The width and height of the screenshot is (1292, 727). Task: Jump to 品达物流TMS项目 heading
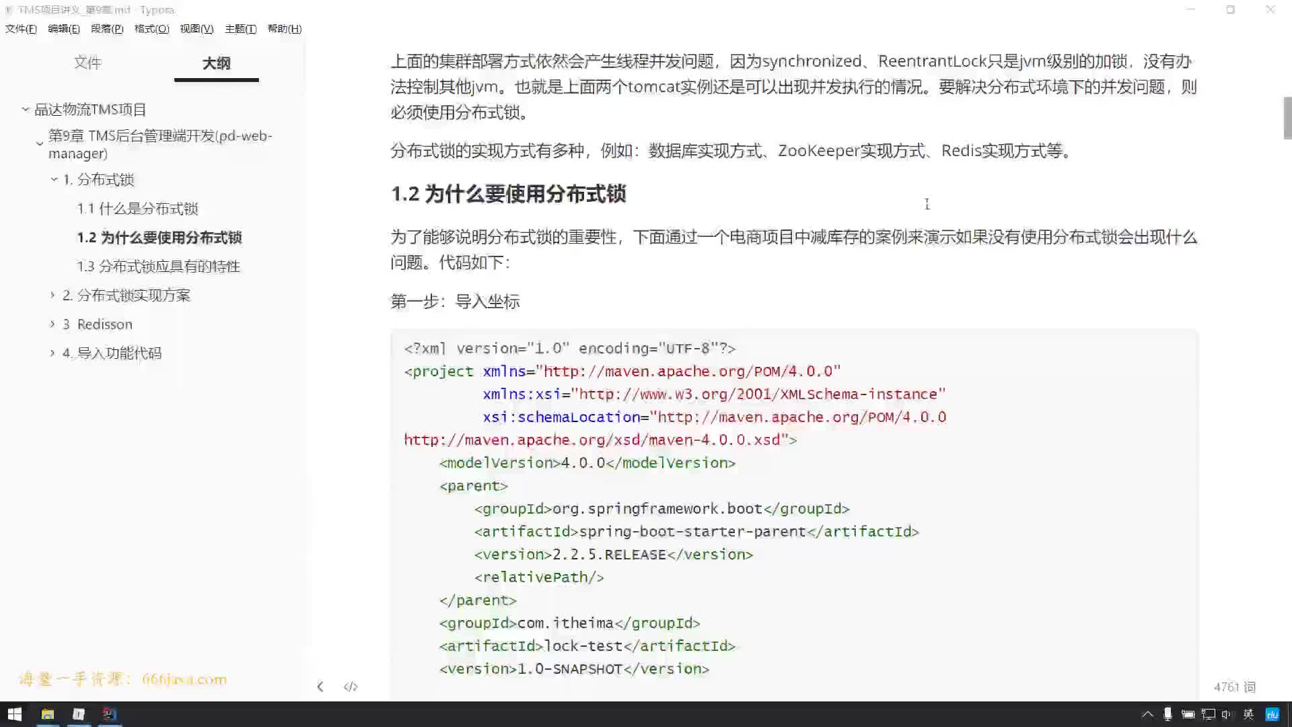(x=90, y=110)
